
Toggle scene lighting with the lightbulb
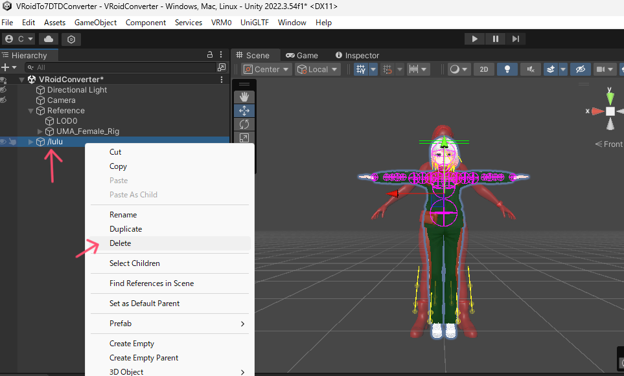tap(507, 69)
